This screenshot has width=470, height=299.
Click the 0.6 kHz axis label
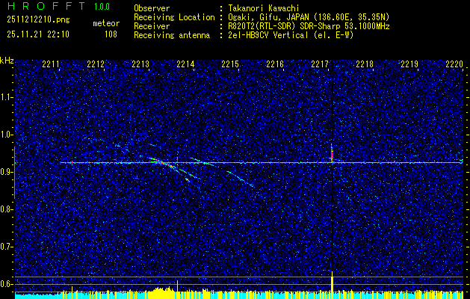(6, 284)
